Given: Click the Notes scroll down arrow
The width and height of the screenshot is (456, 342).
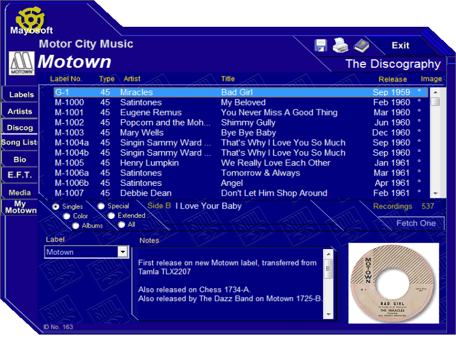Looking at the screenshot, I should point(328,315).
